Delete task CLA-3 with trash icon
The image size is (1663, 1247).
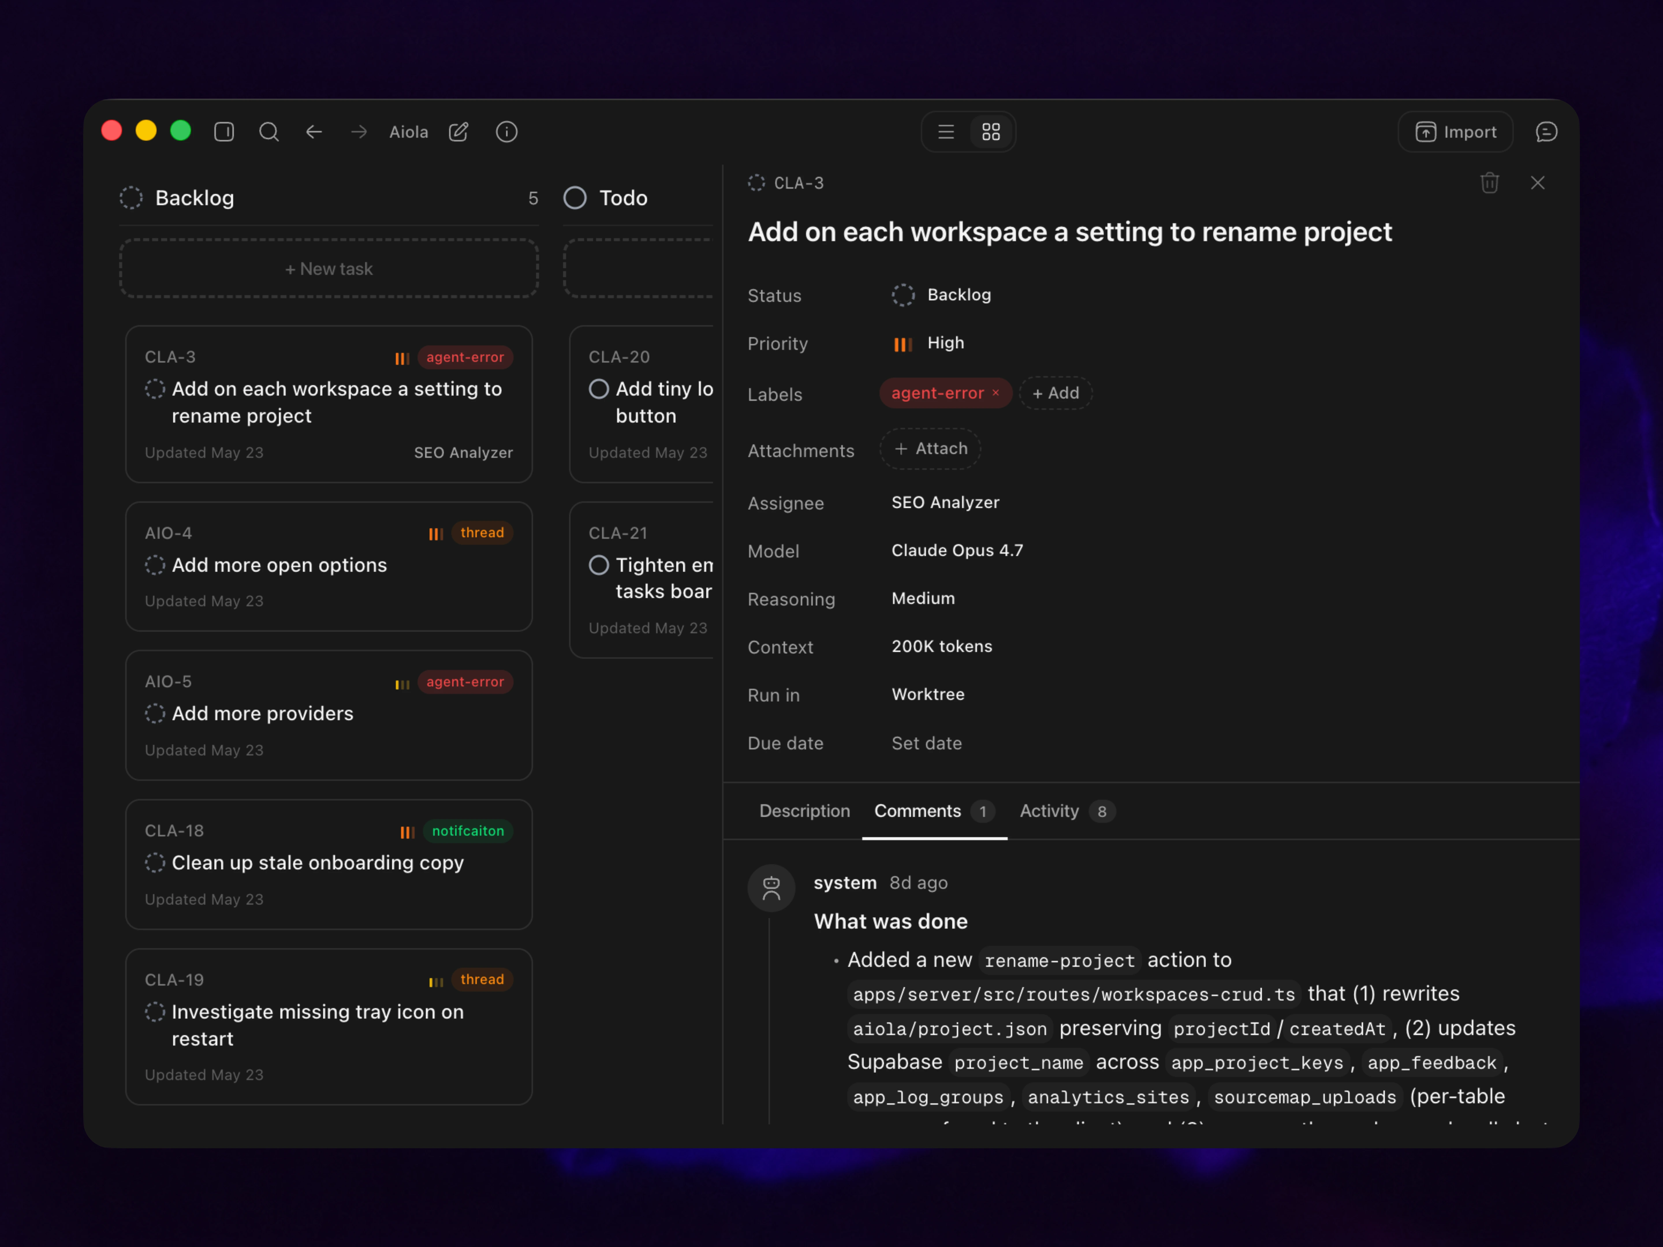pyautogui.click(x=1489, y=183)
